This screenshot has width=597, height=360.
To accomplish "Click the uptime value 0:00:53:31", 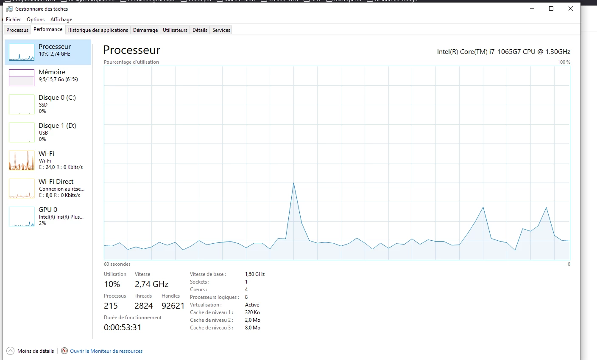I will point(123,328).
